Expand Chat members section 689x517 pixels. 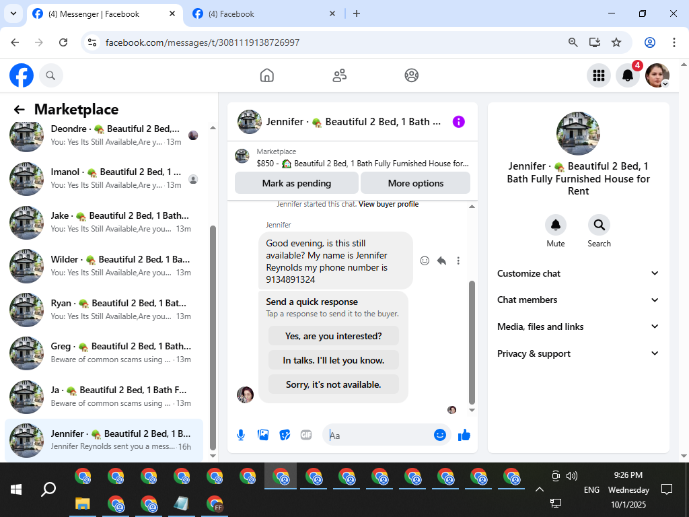pyautogui.click(x=578, y=300)
